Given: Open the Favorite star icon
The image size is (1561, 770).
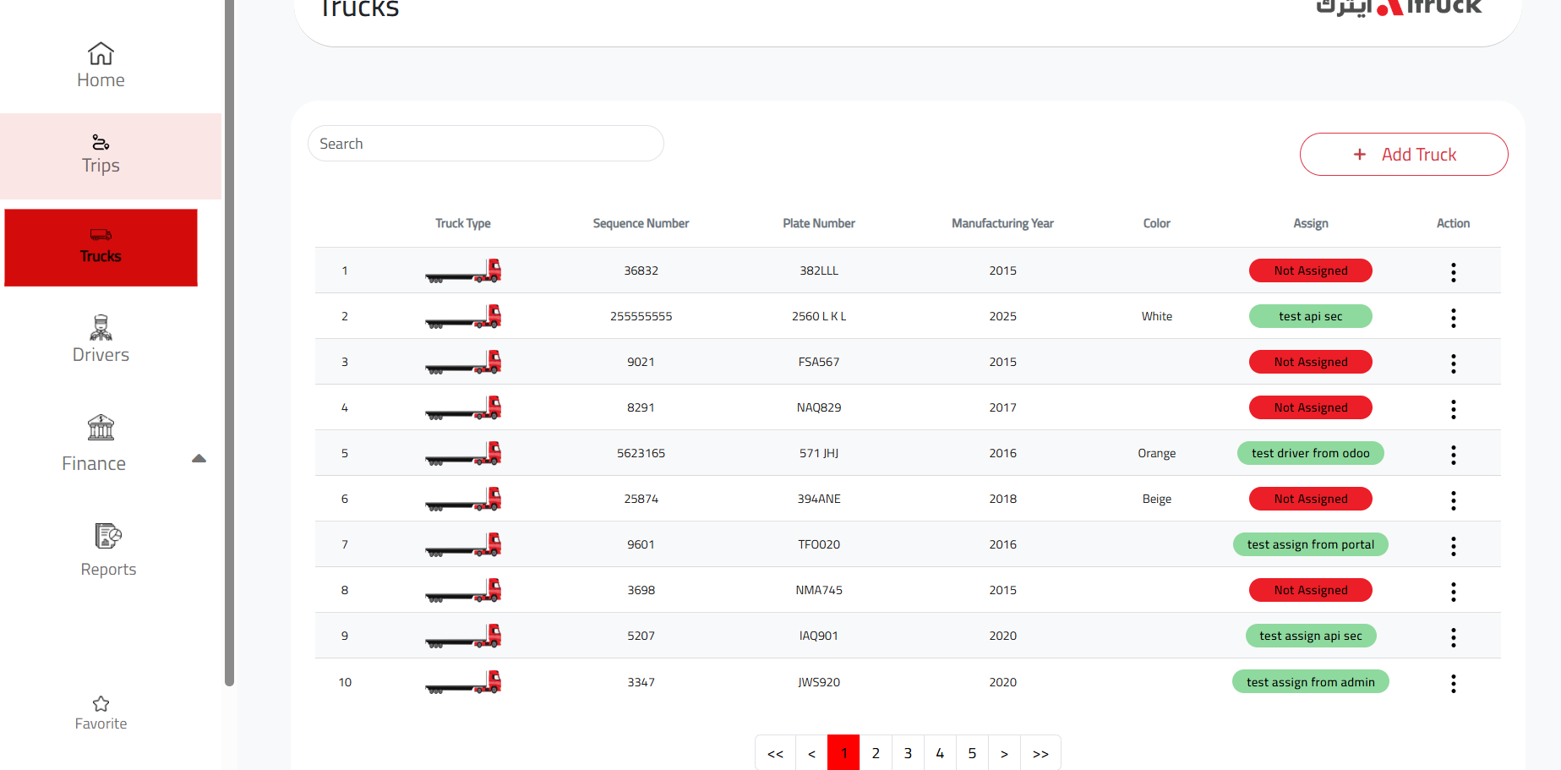Looking at the screenshot, I should (101, 703).
